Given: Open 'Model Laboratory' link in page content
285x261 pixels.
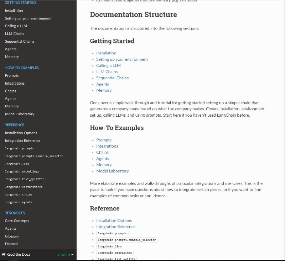Looking at the screenshot, I should pyautogui.click(x=112, y=171).
